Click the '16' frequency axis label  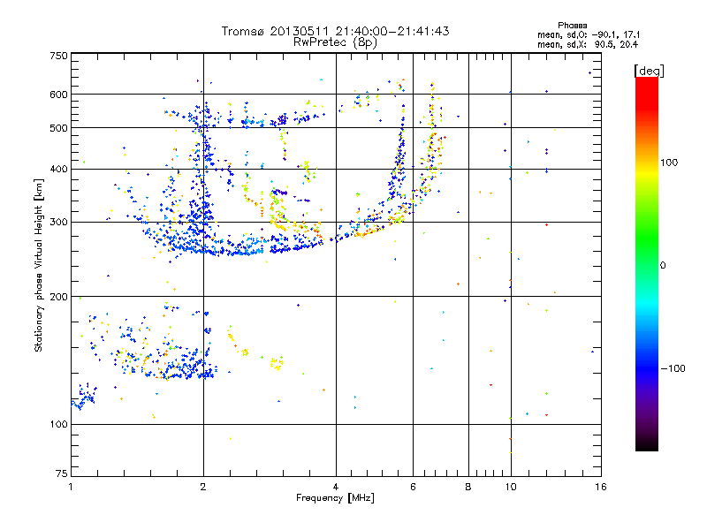point(601,487)
